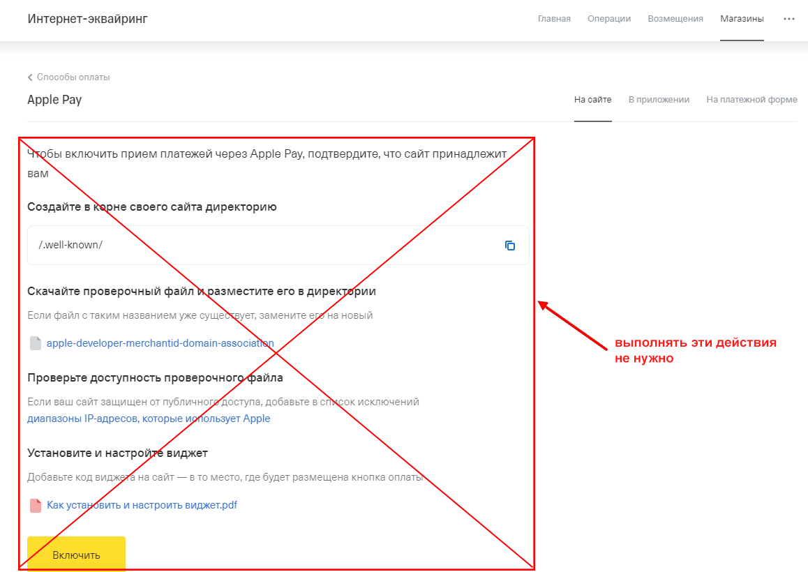
Task: Click the /.well-known/ path field
Action: pos(265,246)
